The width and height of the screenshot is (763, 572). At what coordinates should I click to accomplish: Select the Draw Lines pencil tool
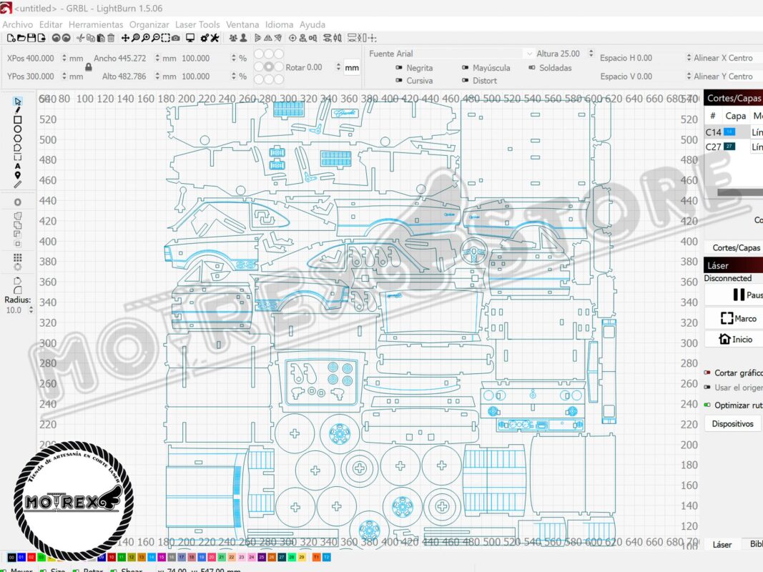(x=18, y=111)
